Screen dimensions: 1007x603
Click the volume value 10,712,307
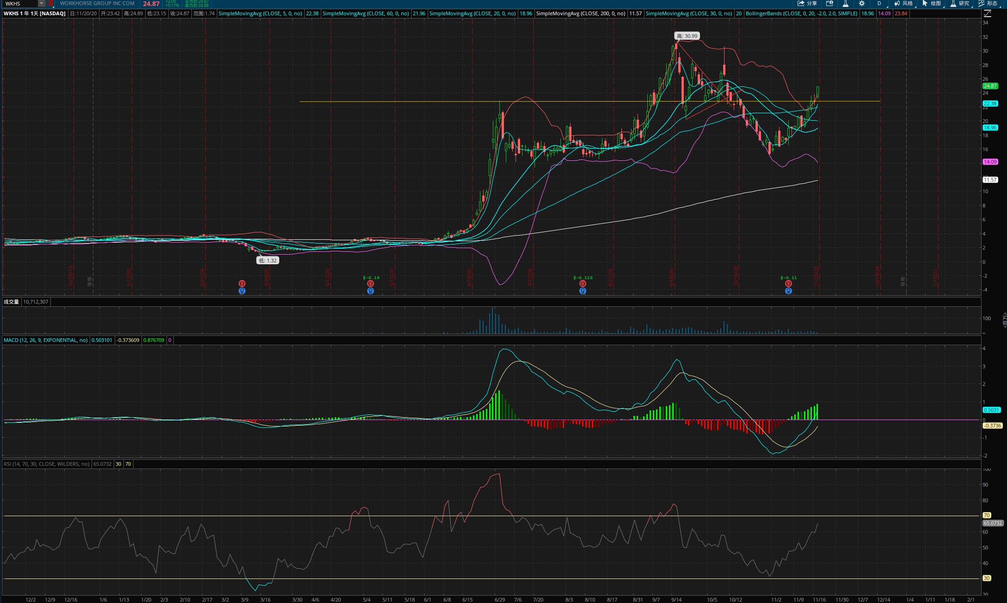[36, 302]
